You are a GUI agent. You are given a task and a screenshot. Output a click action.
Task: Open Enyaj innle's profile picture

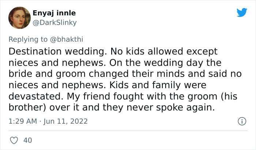click(18, 18)
